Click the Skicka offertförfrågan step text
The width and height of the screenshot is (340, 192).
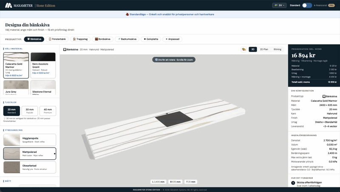point(309,183)
